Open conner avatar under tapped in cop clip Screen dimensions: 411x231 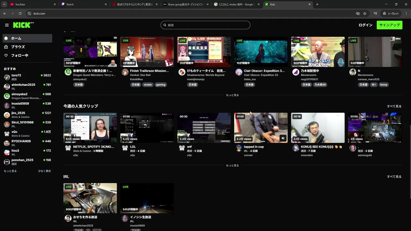(x=239, y=148)
